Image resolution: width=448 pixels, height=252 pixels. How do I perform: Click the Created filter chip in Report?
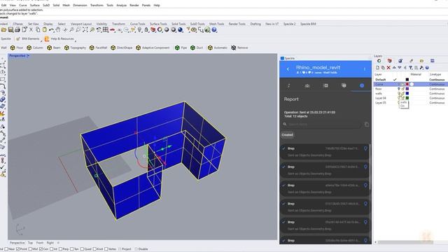(x=288, y=135)
